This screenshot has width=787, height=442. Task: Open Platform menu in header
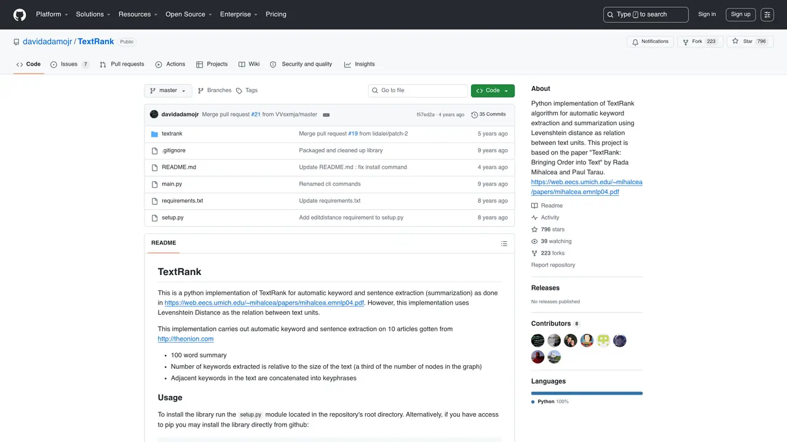52,15
